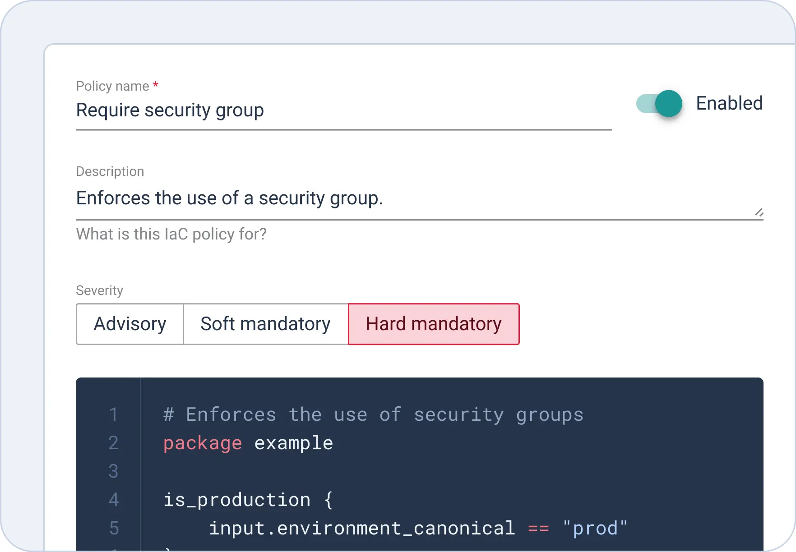Click line number 1 in the gutter
This screenshot has width=796, height=552.
[113, 415]
